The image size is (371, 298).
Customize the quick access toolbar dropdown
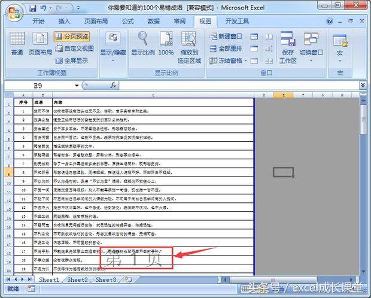78,8
